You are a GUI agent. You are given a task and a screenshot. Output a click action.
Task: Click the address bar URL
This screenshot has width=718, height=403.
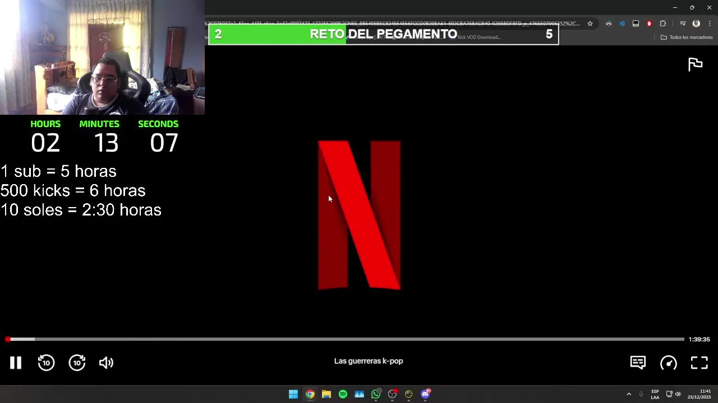(393, 24)
